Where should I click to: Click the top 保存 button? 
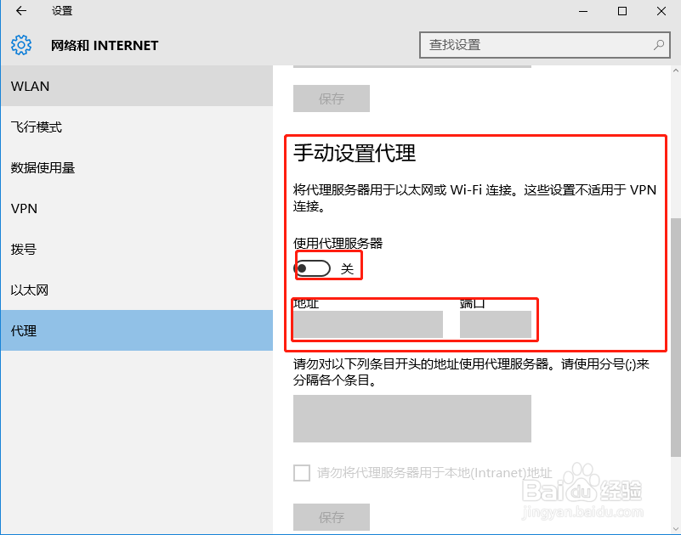332,99
